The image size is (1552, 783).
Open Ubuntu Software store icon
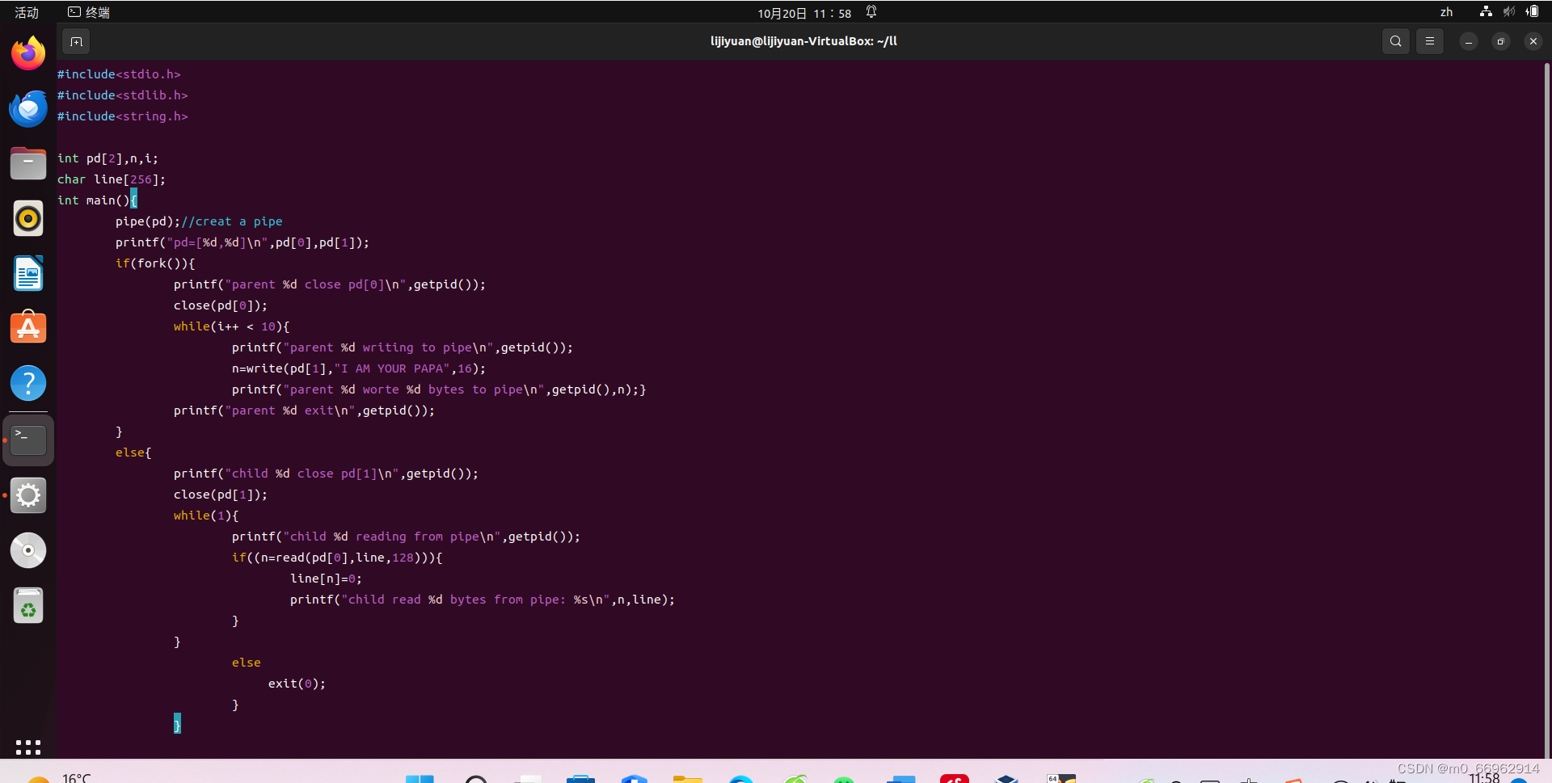(x=28, y=327)
